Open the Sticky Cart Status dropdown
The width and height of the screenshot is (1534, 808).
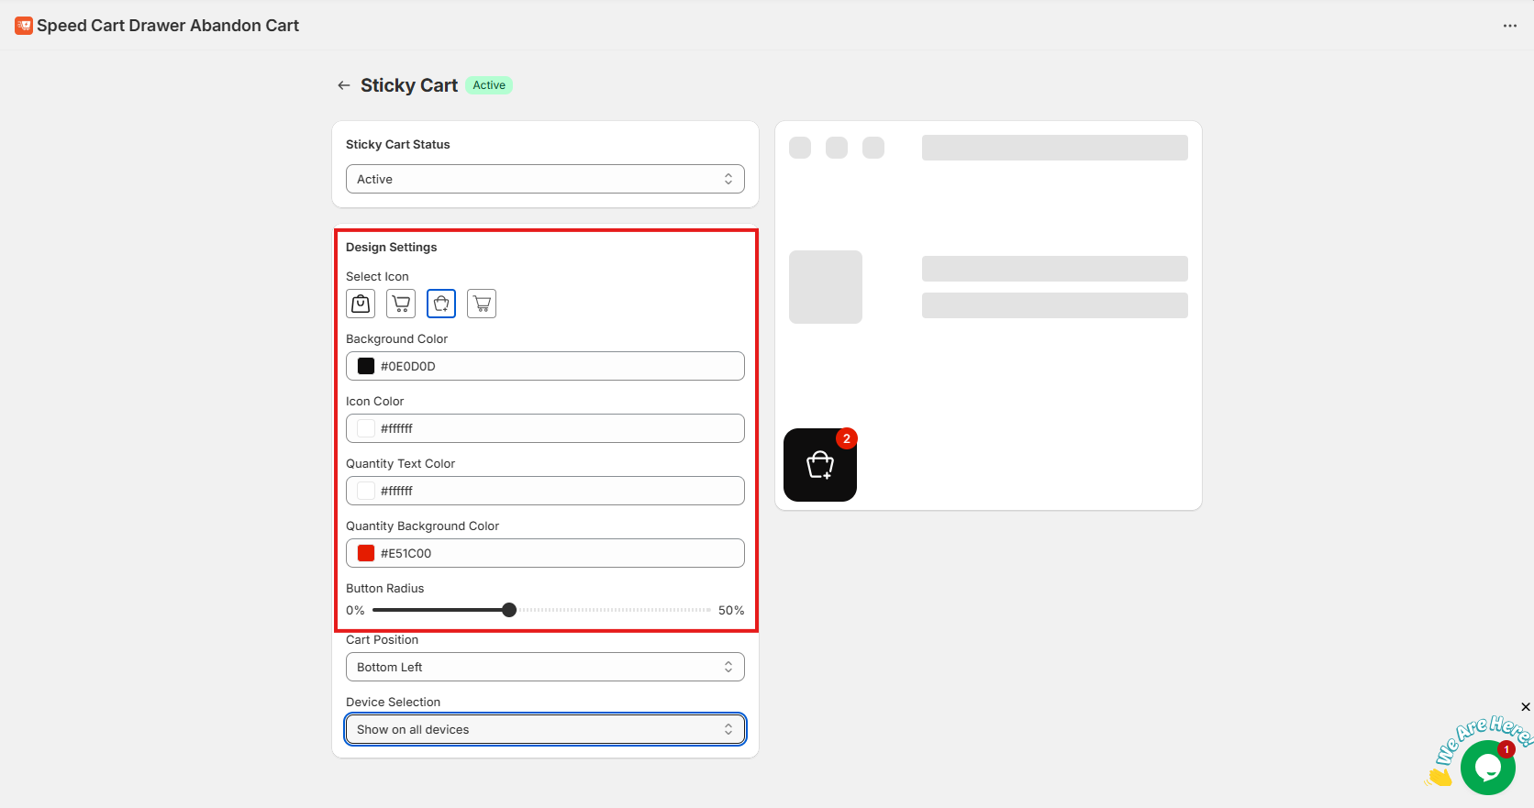(x=545, y=179)
